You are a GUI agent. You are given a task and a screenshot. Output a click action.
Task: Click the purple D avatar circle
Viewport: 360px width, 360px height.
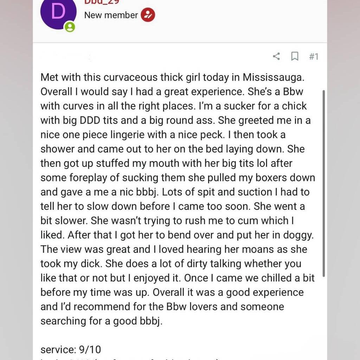click(58, 13)
